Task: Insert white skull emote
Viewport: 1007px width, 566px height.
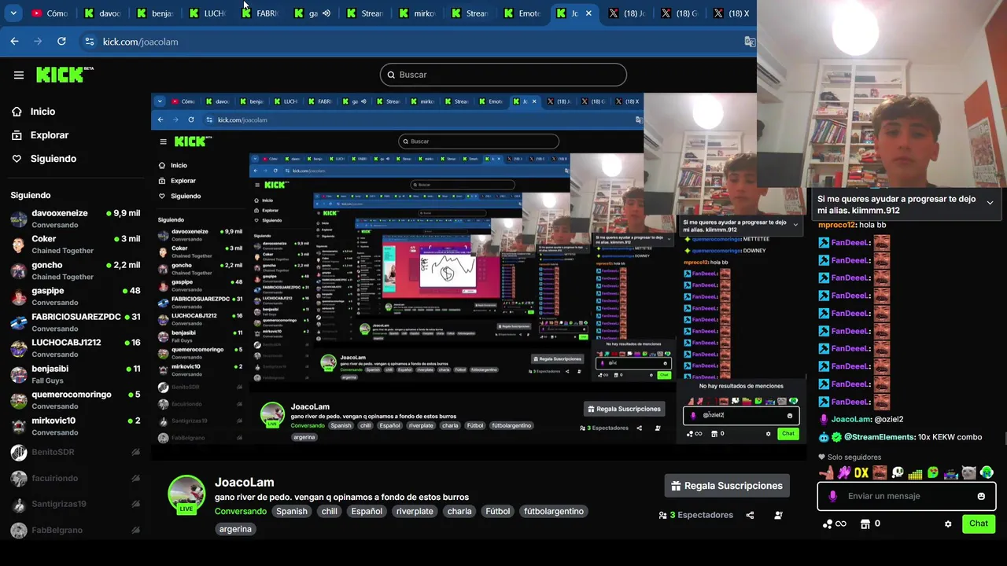Action: 898,473
